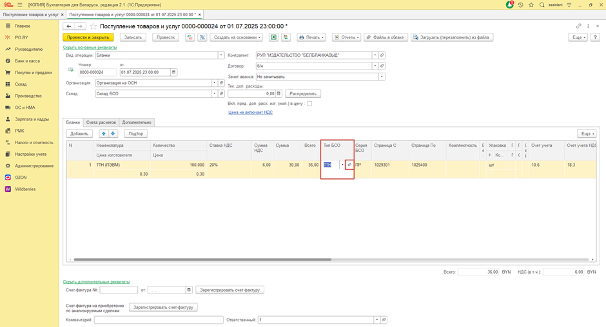Open the history clock icon
Viewport: 606px width, 327px height.
tap(521, 5)
